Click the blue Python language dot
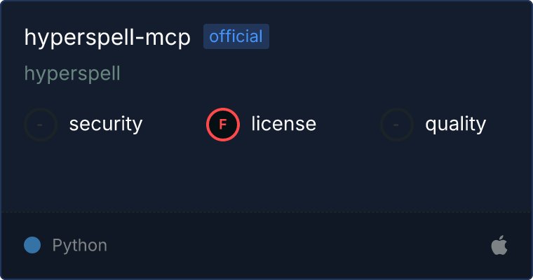 (32, 245)
